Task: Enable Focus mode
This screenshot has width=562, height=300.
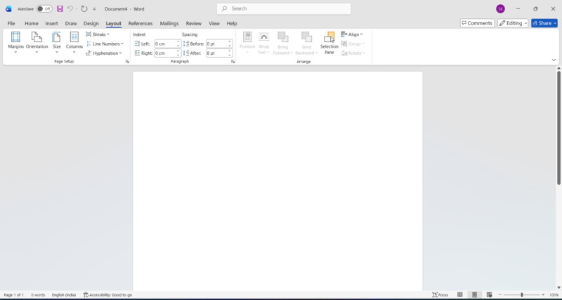Action: [x=440, y=295]
